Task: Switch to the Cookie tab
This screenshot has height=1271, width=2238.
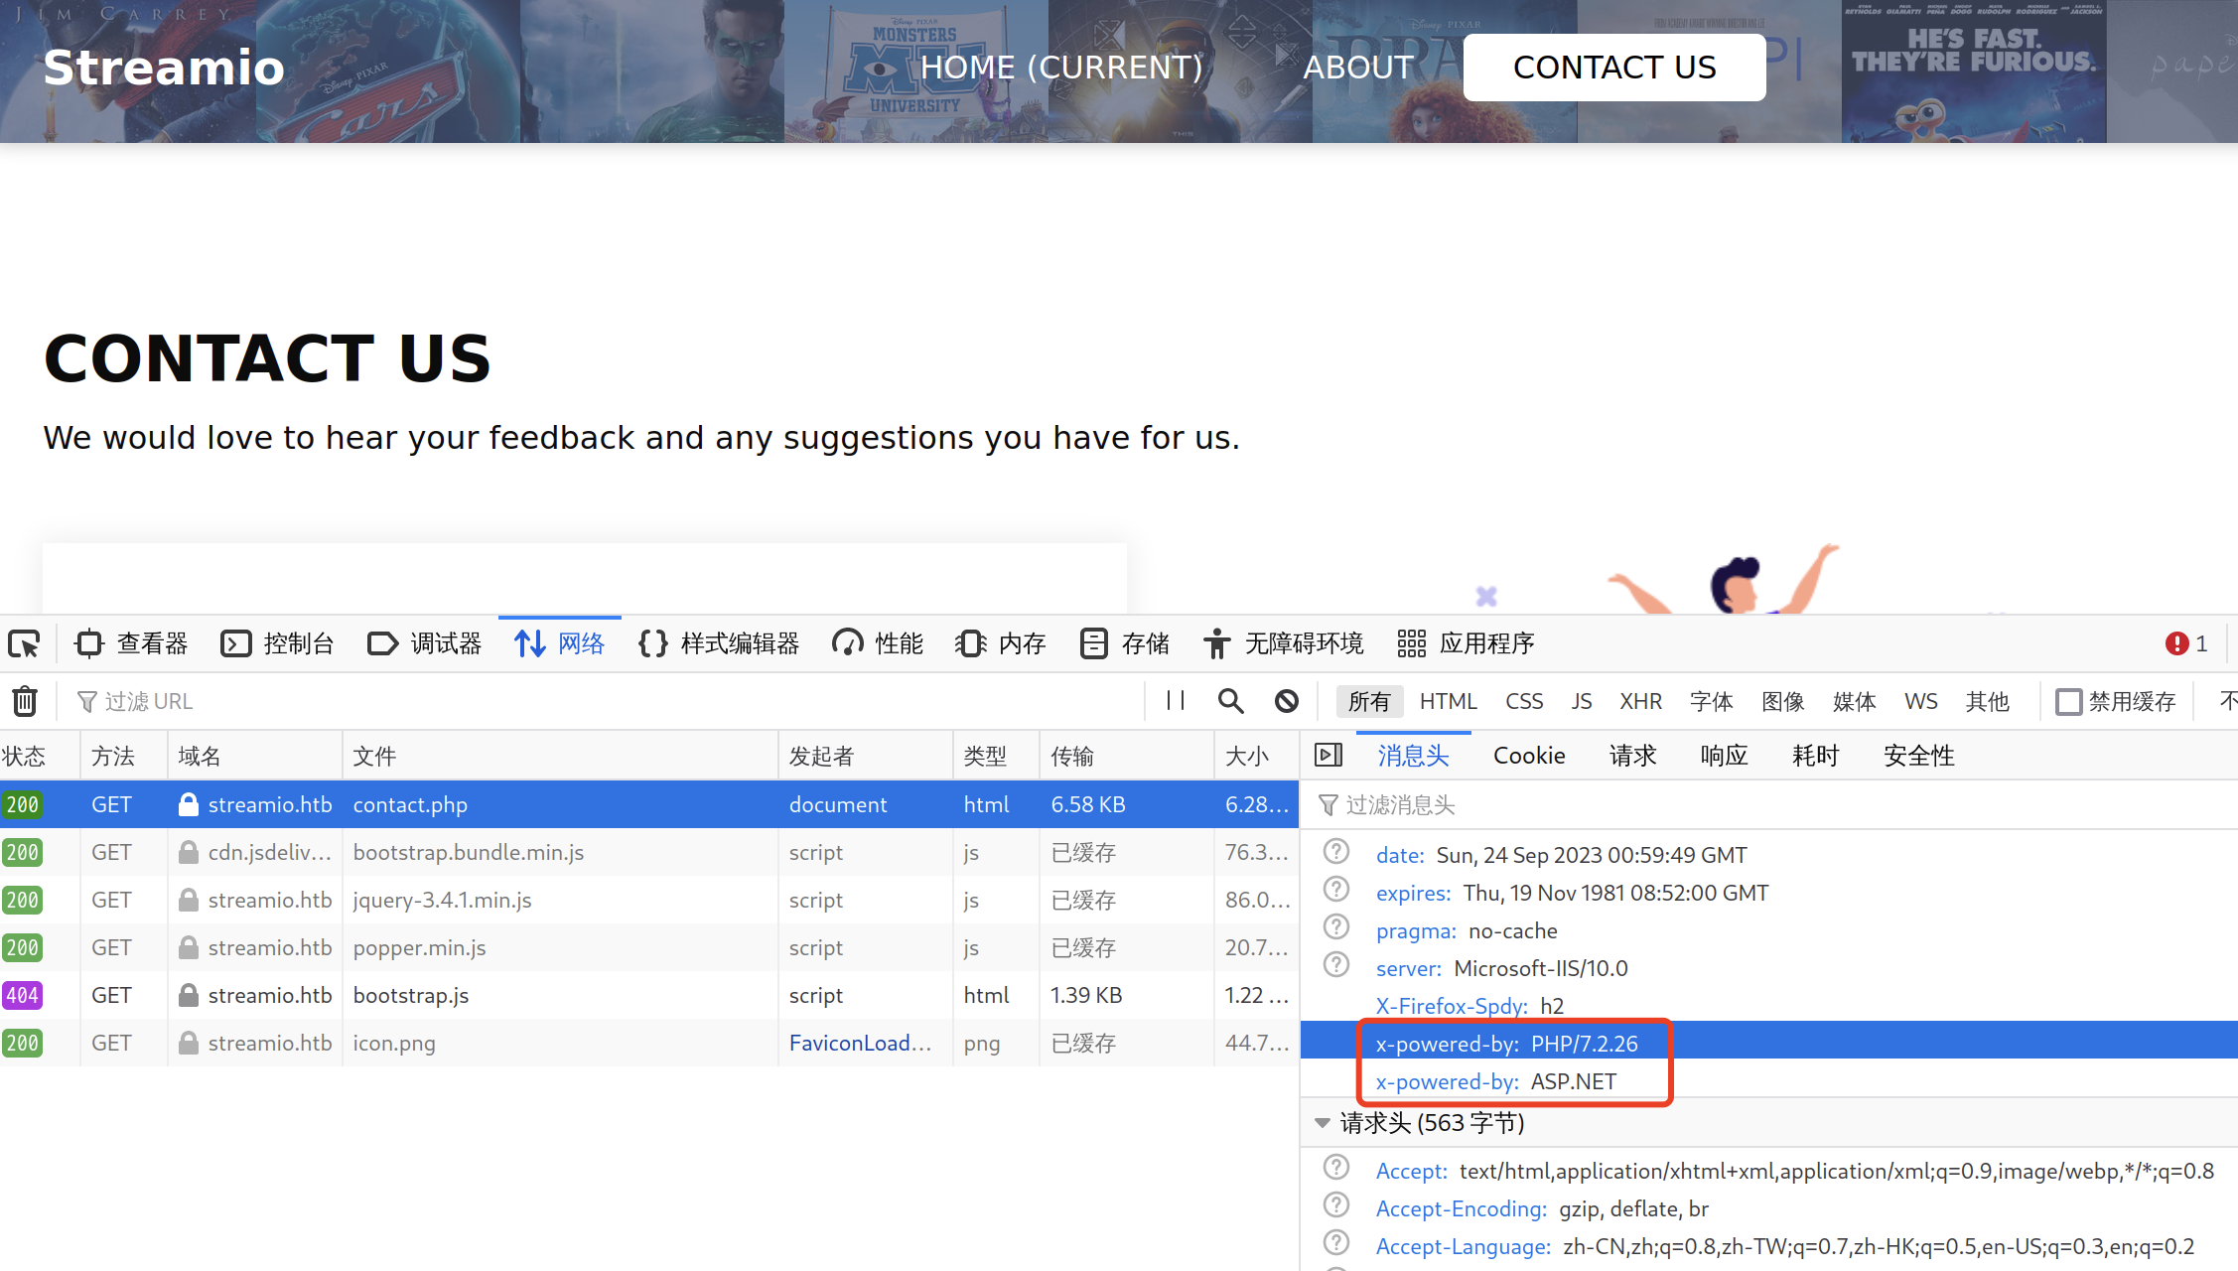Action: (1529, 756)
